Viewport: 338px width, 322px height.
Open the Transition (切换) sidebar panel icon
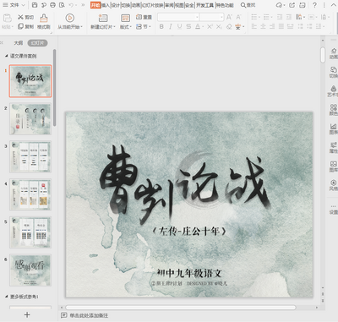click(334, 72)
